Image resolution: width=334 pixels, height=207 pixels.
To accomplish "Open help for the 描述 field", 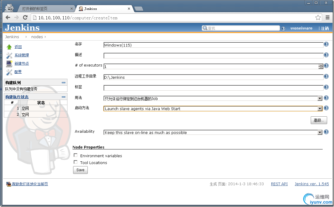I will point(326,55).
